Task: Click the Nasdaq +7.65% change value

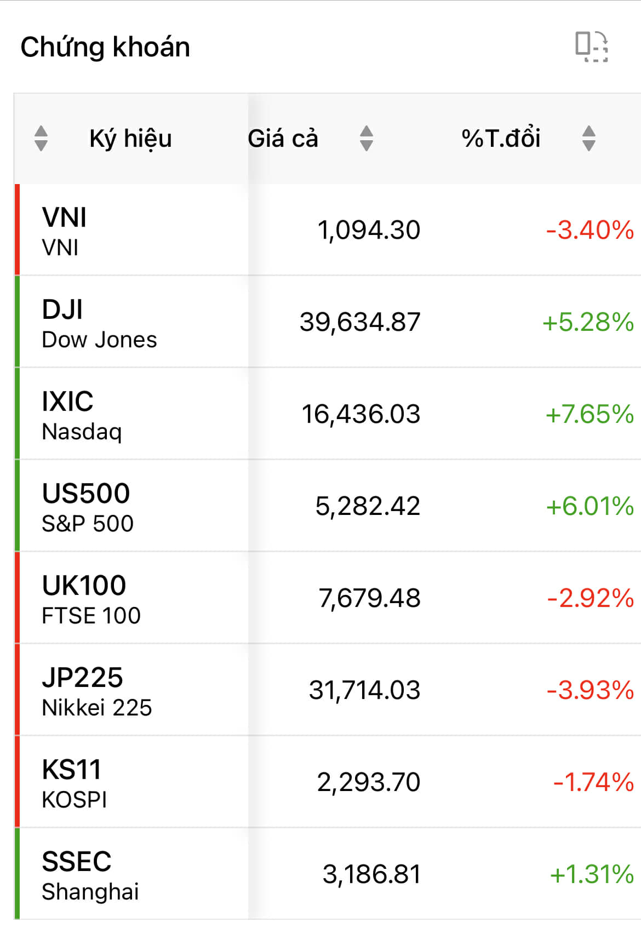Action: point(590,414)
